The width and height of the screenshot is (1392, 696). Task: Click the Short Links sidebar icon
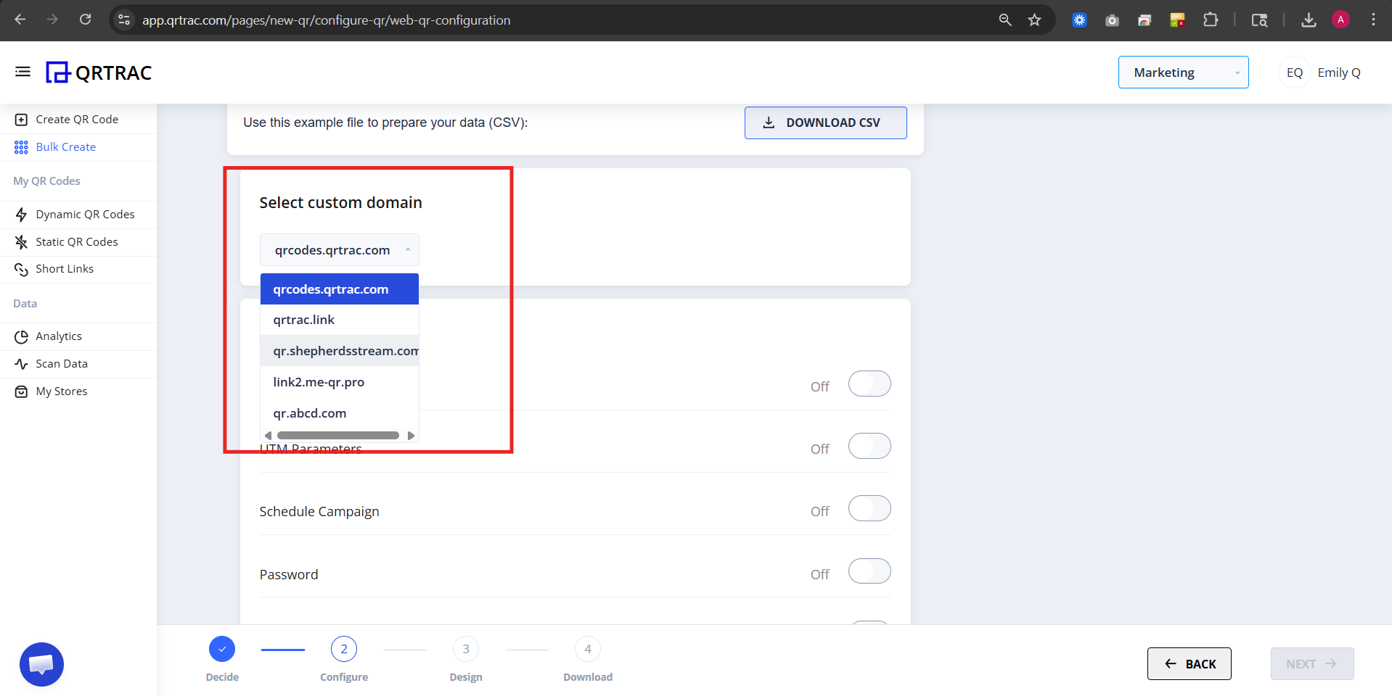point(21,269)
